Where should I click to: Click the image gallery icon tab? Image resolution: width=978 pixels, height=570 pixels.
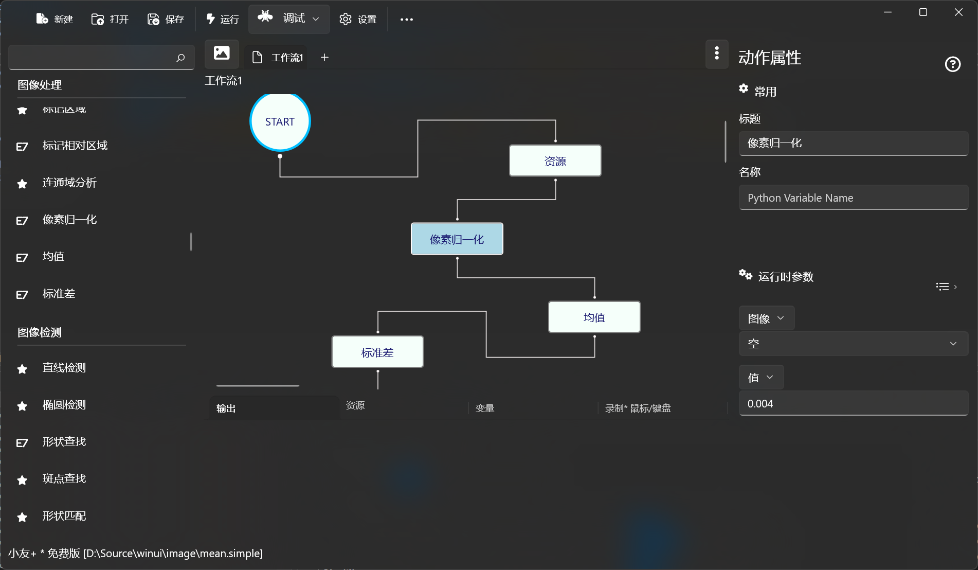tap(222, 54)
